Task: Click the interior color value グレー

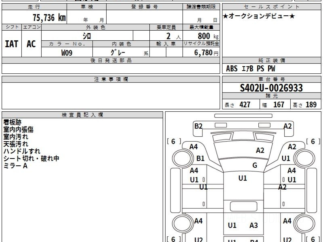Action: pos(118,52)
